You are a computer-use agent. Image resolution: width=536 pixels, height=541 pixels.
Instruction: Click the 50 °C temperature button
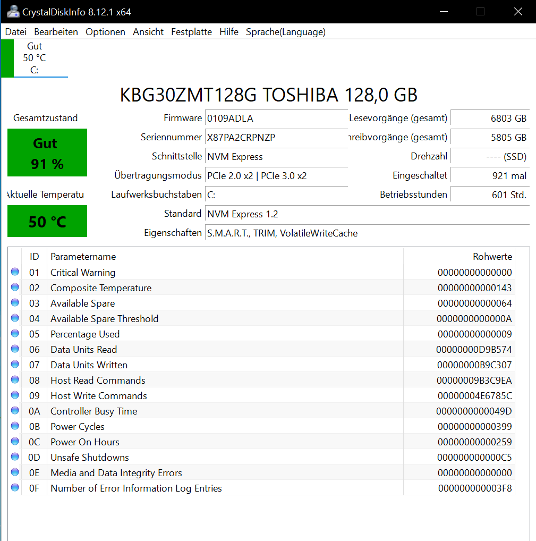click(x=47, y=221)
